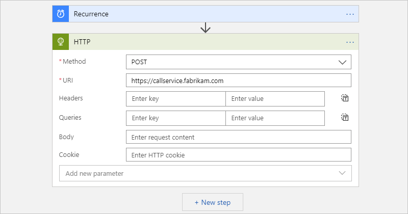408x214 pixels.
Task: Click the Method dropdown chevron arrow
Action: (342, 62)
